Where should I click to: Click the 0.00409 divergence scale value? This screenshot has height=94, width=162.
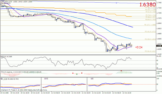click(x=159, y=71)
